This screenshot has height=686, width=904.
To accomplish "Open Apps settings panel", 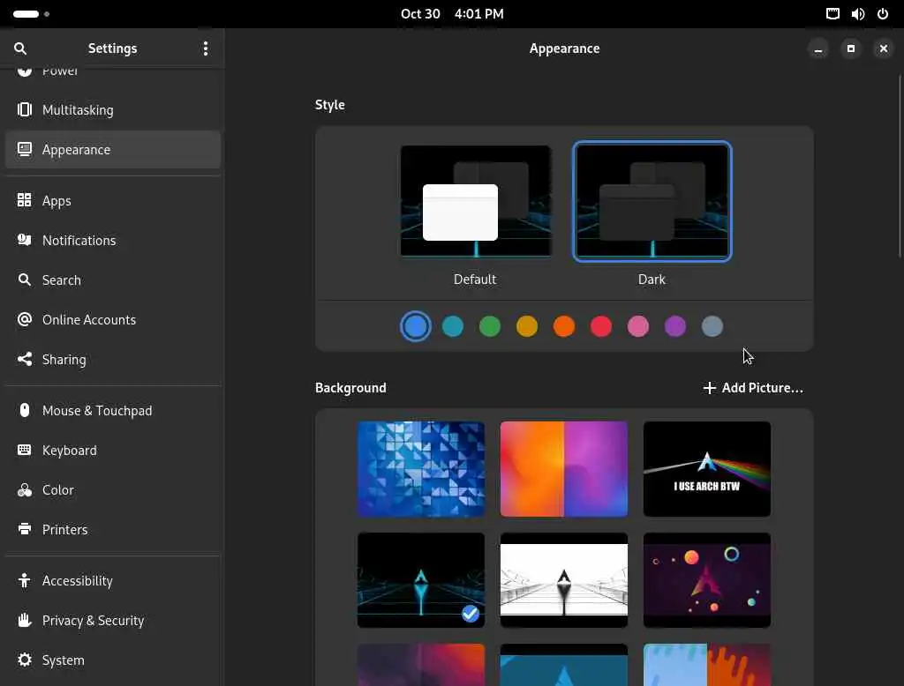I will point(113,200).
